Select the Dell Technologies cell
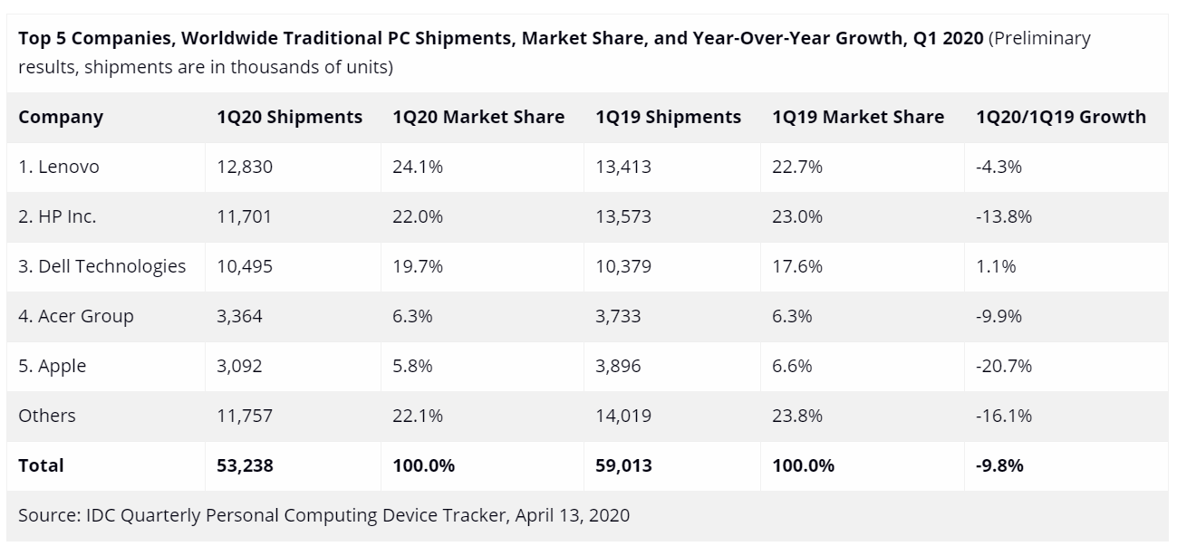Image resolution: width=1177 pixels, height=546 pixels. (101, 266)
